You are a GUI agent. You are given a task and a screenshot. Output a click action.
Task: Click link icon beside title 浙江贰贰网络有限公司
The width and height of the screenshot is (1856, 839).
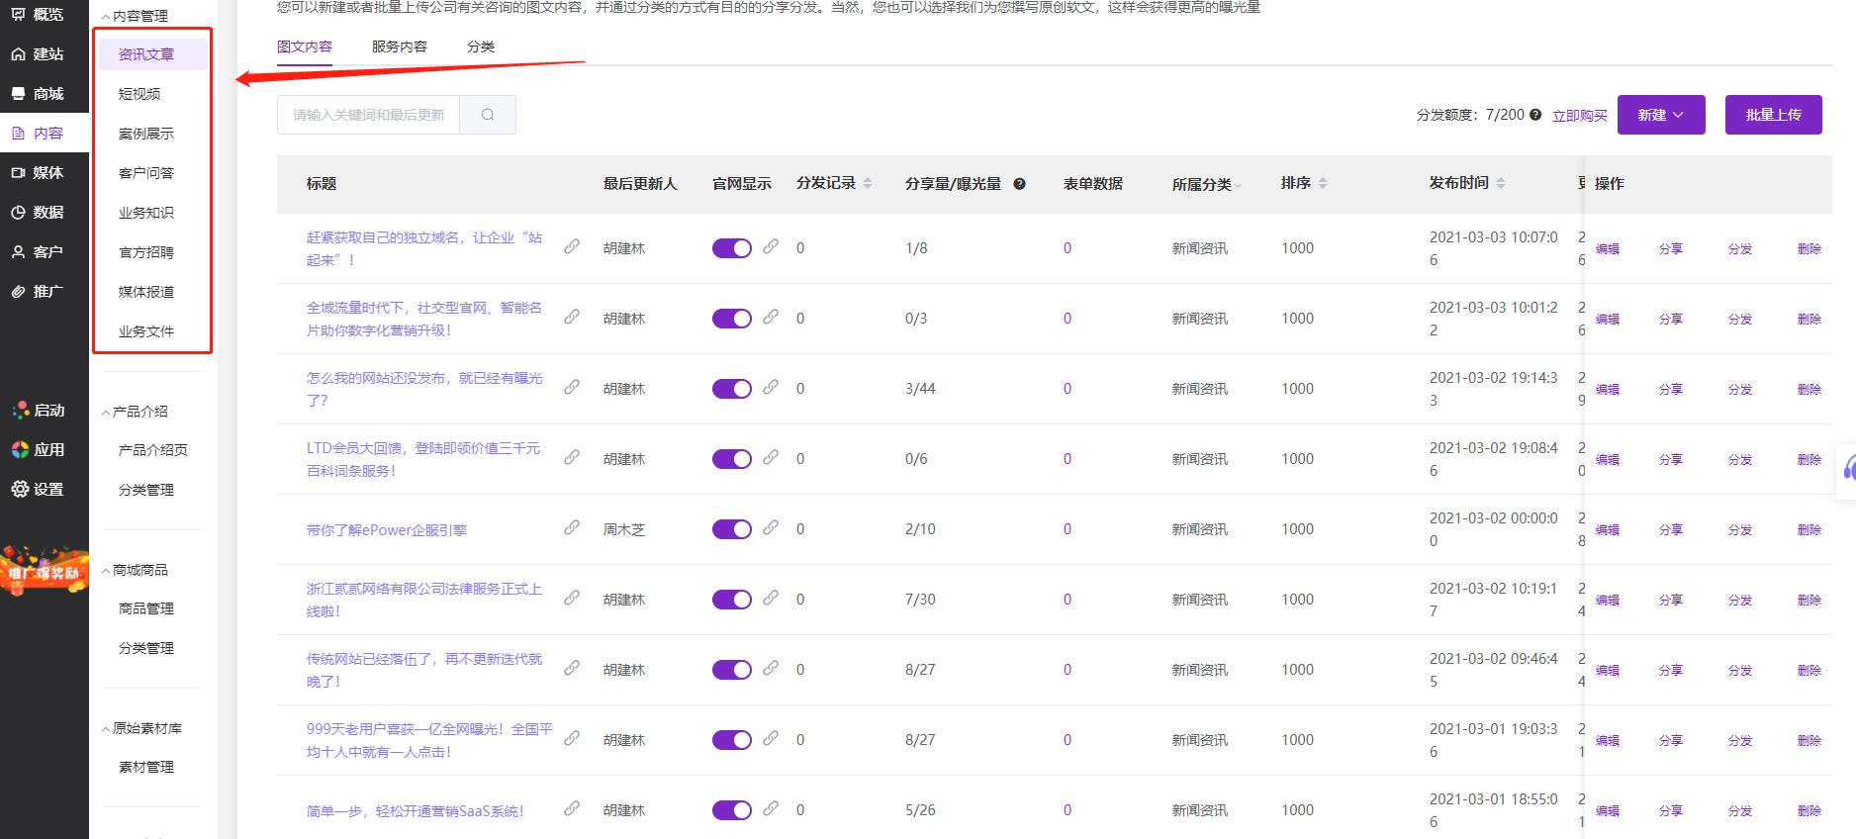572,598
